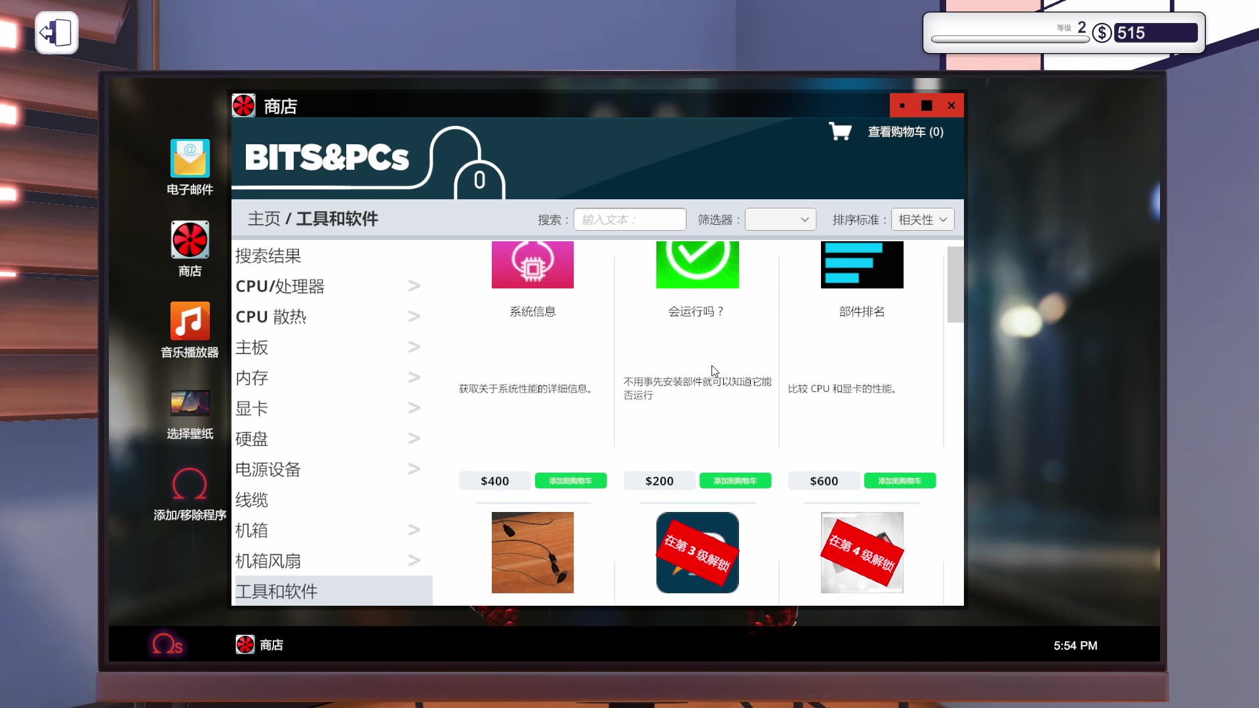The width and height of the screenshot is (1259, 708).
Task: Click the level experience progress bar
Action: click(x=1010, y=39)
